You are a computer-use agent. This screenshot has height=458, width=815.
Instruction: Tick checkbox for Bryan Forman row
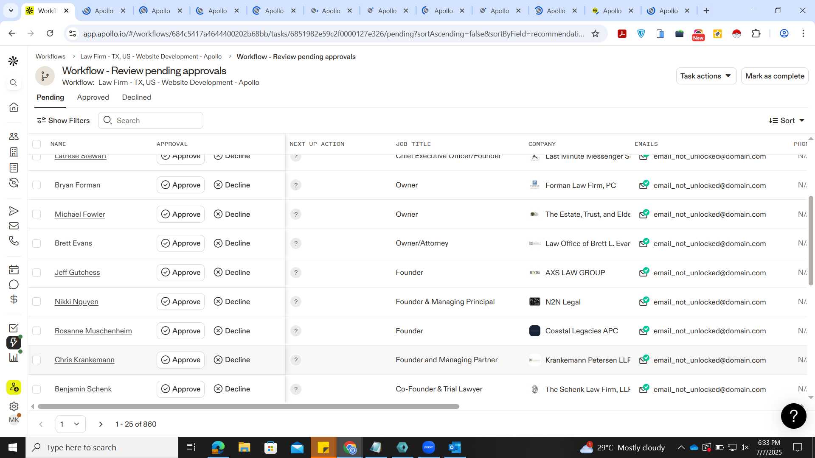[x=37, y=185]
